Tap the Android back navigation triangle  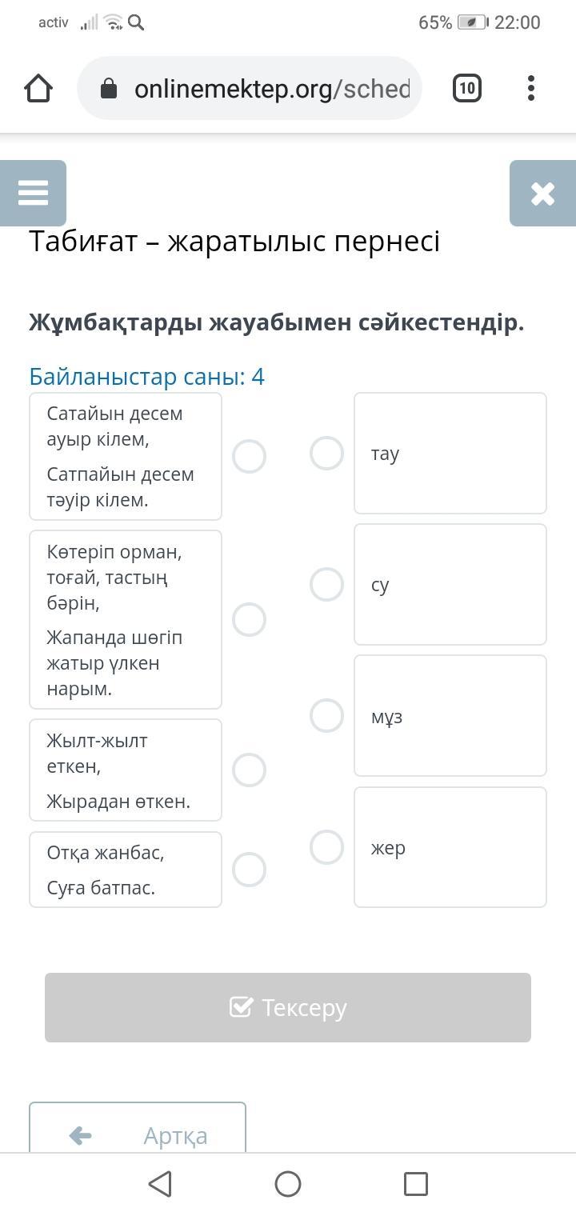(x=160, y=1184)
